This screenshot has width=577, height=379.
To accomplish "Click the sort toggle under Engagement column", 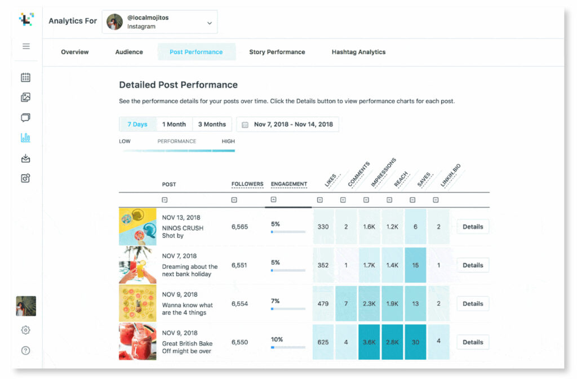I will [274, 200].
